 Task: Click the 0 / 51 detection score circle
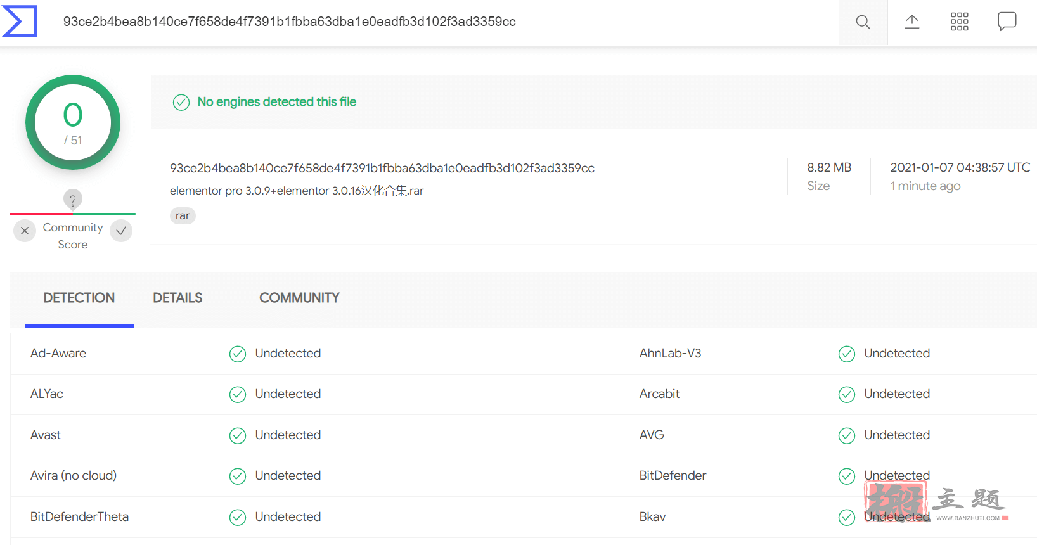(x=73, y=122)
